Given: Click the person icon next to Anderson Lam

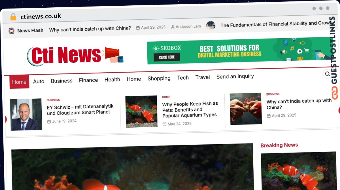Looking at the screenshot, I should click(x=173, y=27).
